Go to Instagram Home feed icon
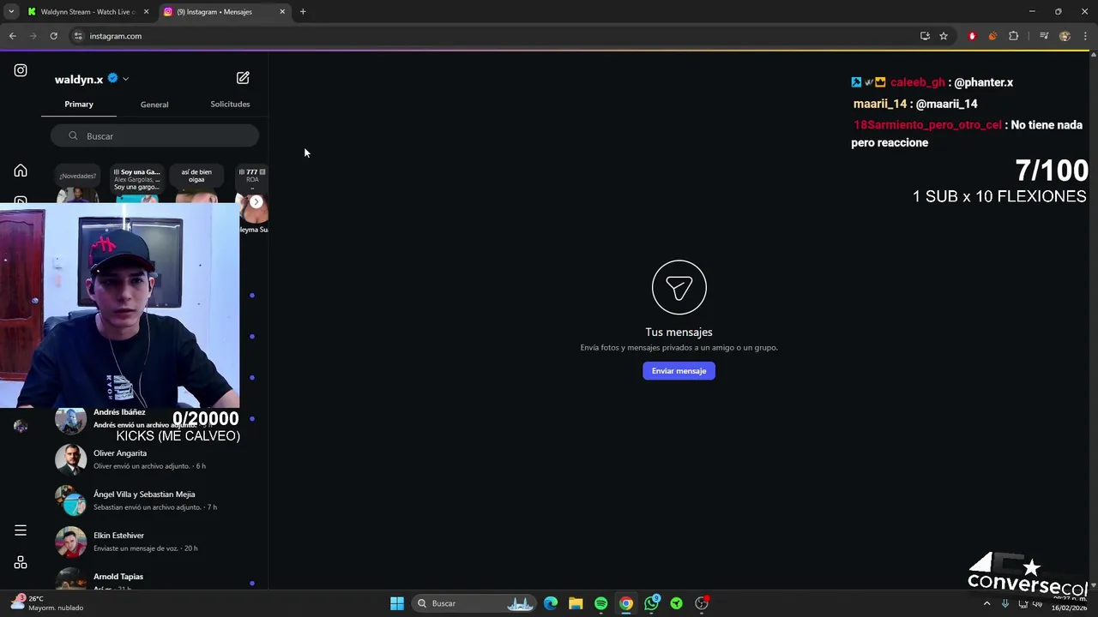The width and height of the screenshot is (1098, 617). 21,171
